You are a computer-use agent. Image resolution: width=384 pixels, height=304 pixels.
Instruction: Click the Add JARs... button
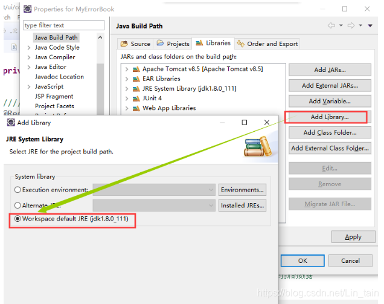(x=330, y=70)
